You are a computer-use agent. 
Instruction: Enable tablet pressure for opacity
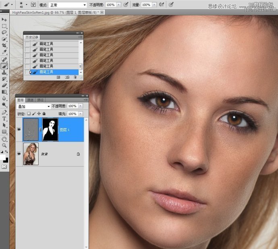[x=126, y=5]
